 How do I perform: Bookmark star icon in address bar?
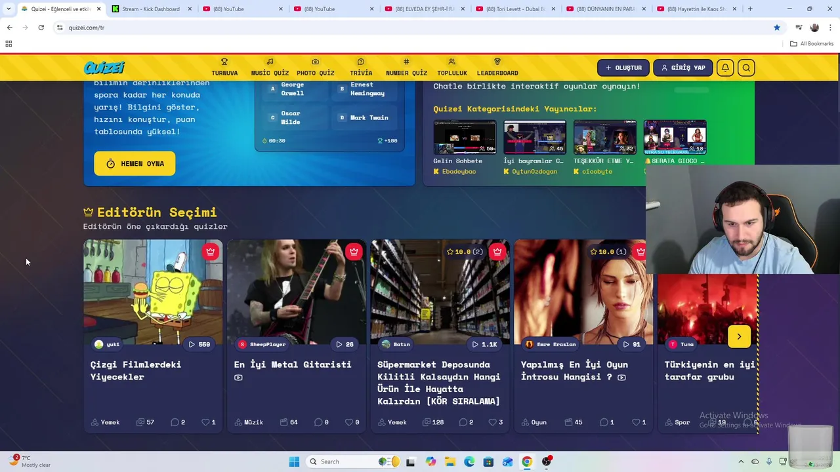(777, 28)
